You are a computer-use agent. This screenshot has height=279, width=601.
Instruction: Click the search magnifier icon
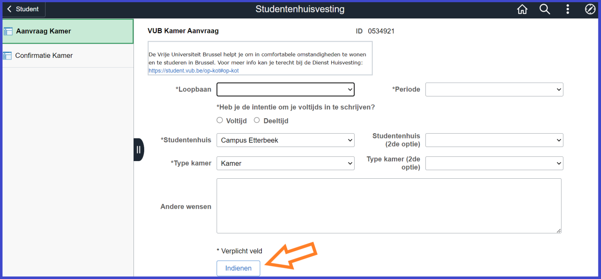pos(545,9)
